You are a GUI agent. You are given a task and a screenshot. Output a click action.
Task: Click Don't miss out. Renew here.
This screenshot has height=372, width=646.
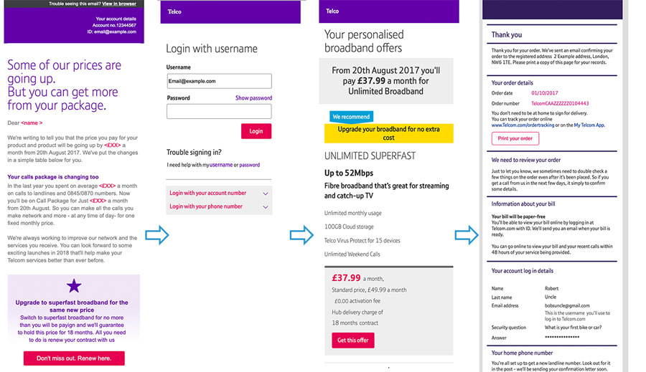pyautogui.click(x=74, y=358)
